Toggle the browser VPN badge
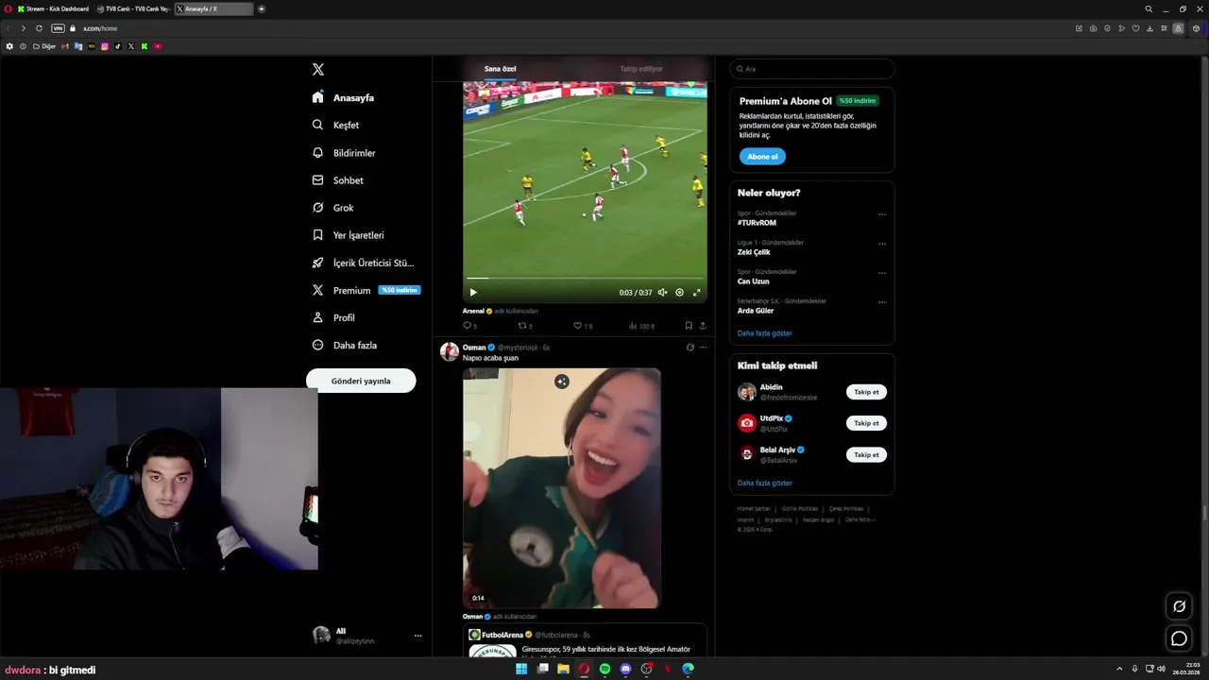 [x=58, y=28]
